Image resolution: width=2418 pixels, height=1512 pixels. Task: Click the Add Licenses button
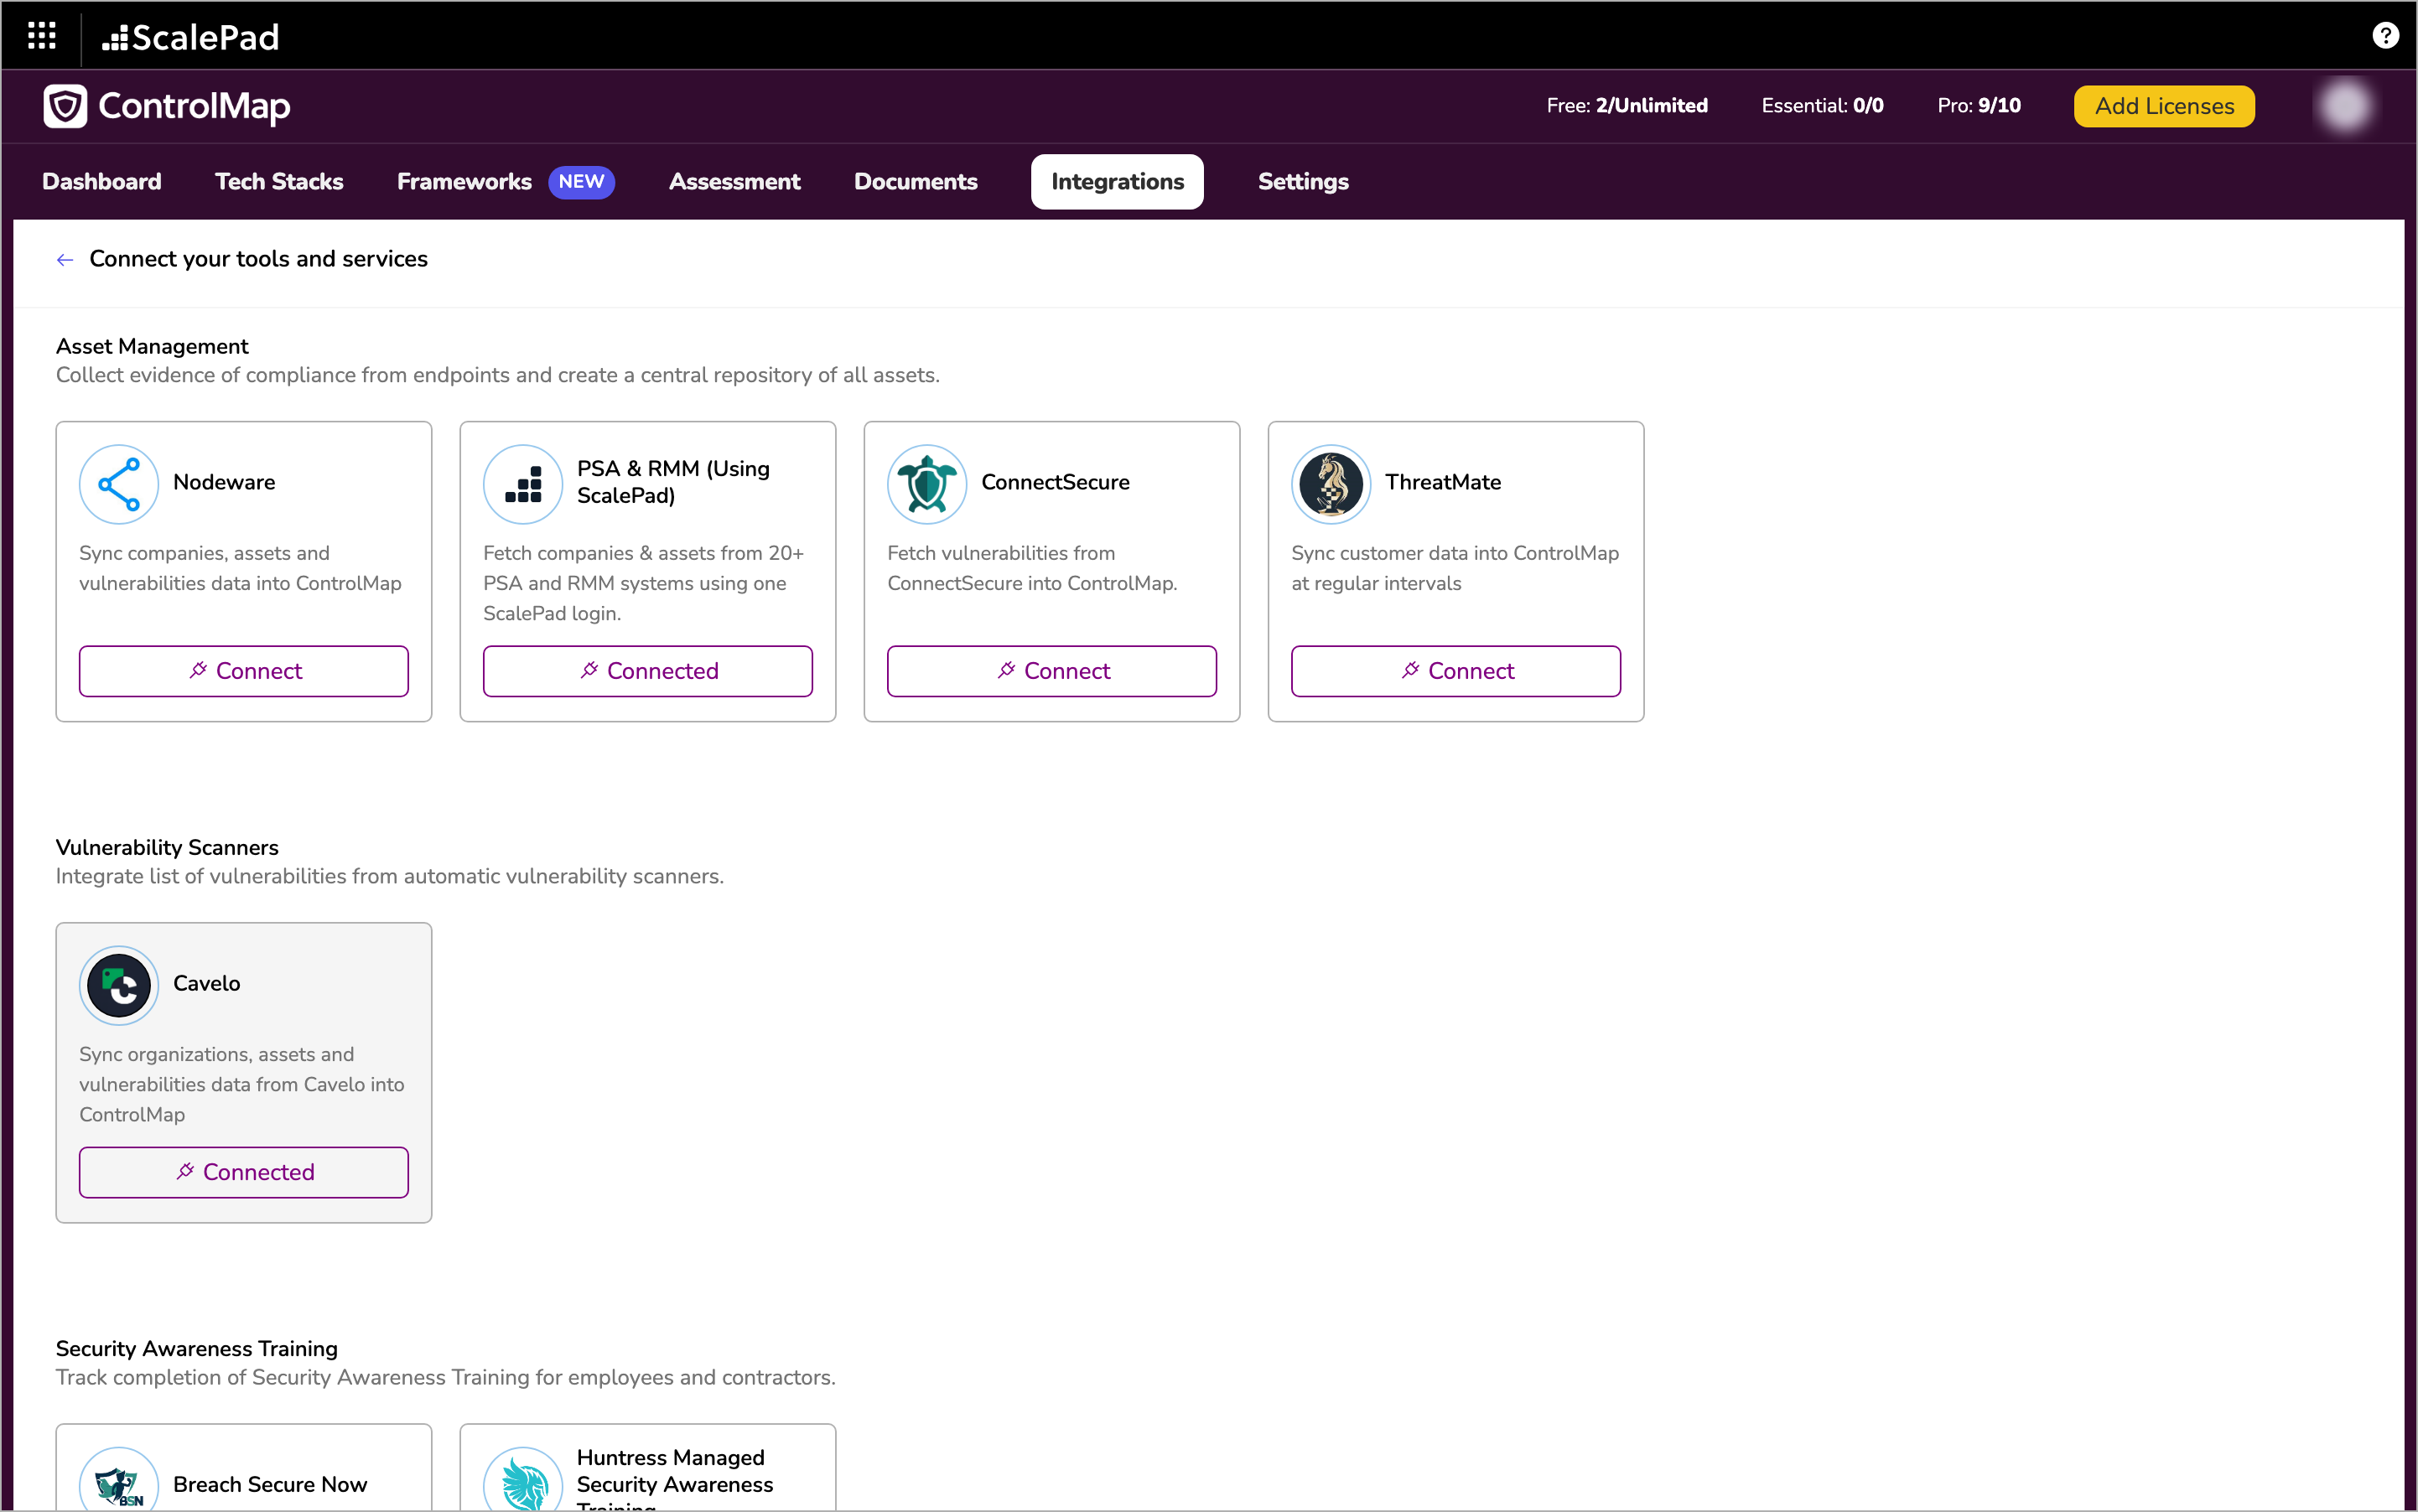[2164, 106]
